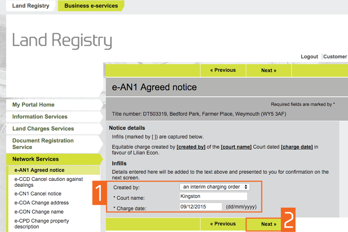
Task: Open e-CCD Cancel caution against dealings
Action: pos(49,182)
